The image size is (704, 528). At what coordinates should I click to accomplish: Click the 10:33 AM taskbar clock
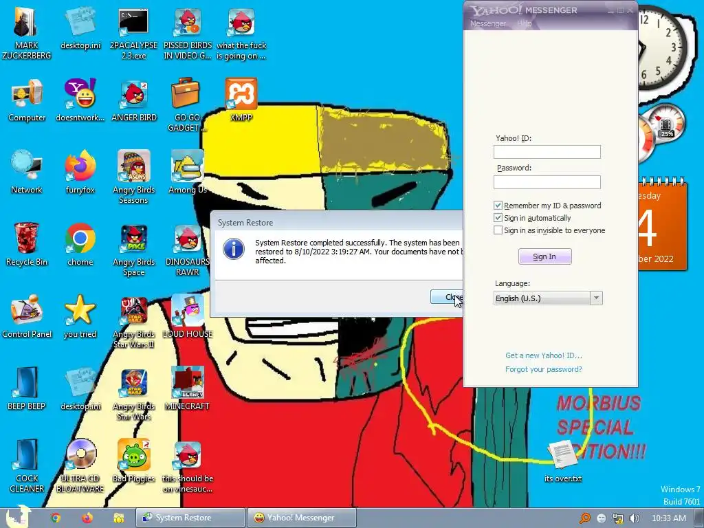pyautogui.click(x=668, y=518)
